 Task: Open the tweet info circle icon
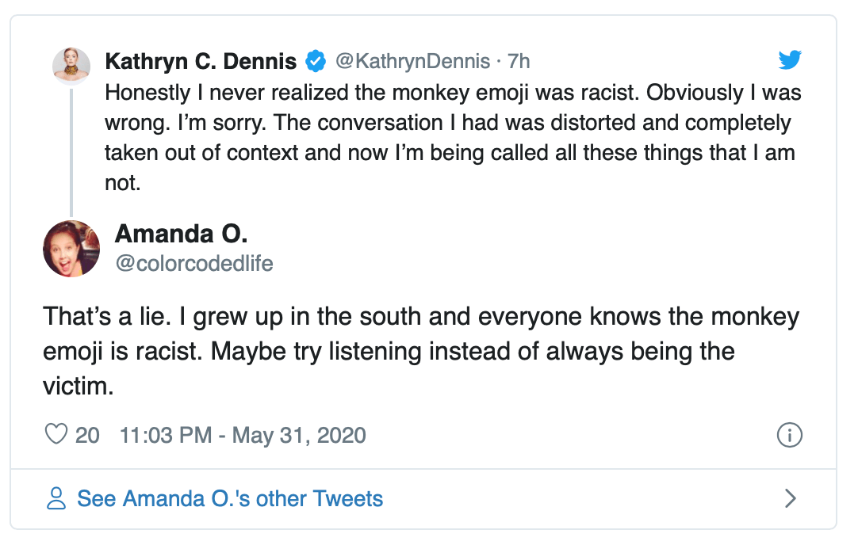click(790, 435)
